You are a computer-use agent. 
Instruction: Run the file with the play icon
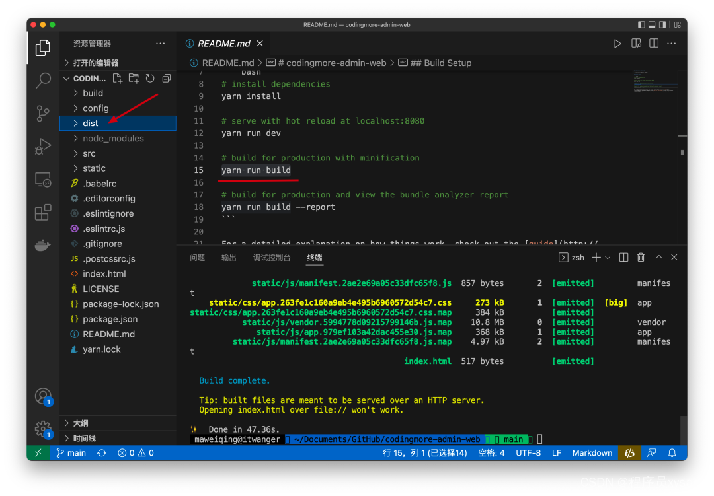617,43
